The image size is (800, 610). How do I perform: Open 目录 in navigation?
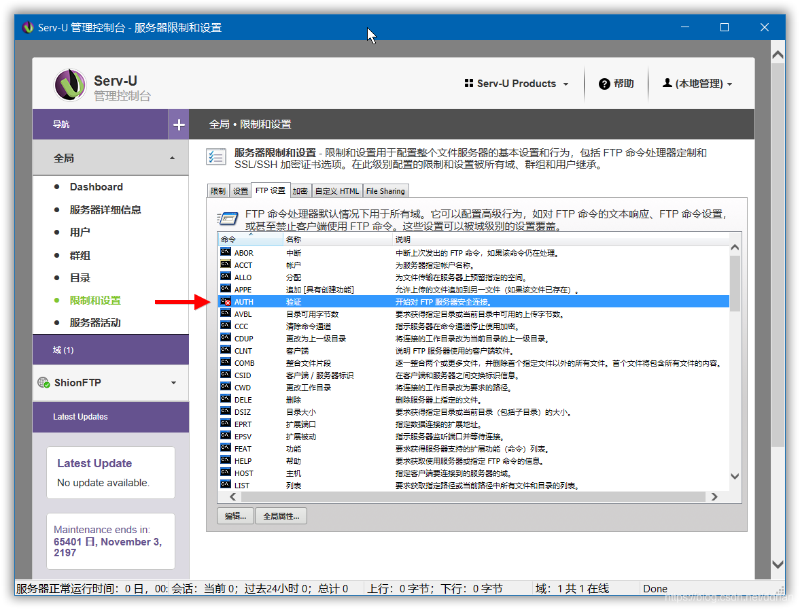[x=80, y=277]
